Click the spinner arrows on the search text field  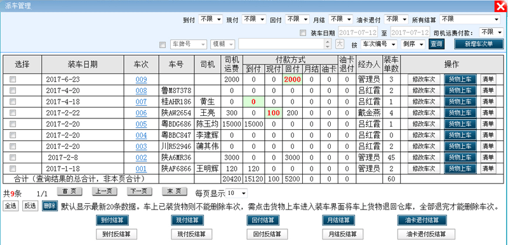tap(328, 44)
